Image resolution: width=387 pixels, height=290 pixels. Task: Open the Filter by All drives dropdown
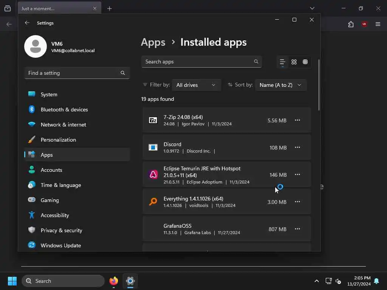pos(196,85)
